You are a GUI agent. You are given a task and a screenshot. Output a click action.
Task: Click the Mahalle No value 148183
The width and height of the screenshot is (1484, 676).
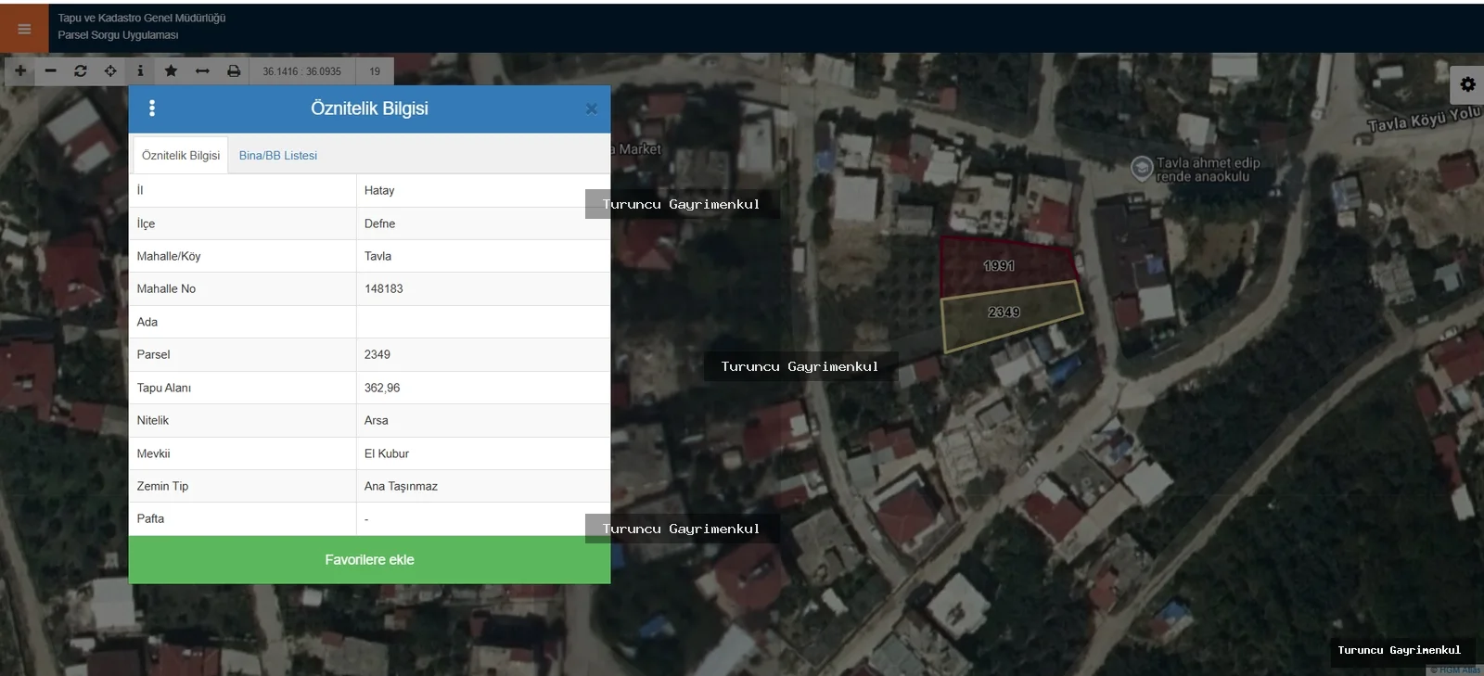[384, 289]
